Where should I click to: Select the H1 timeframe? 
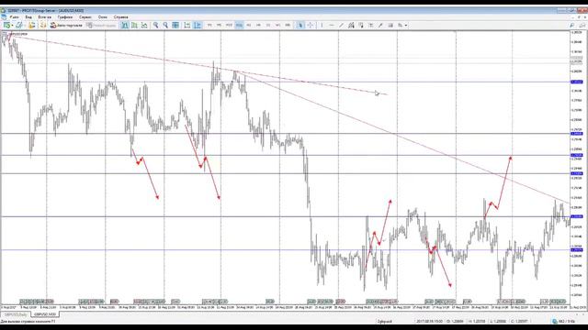249,25
